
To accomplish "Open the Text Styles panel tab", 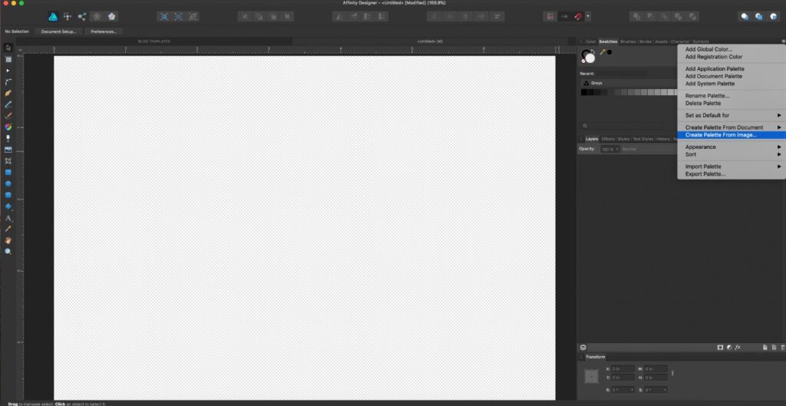I will [x=643, y=139].
